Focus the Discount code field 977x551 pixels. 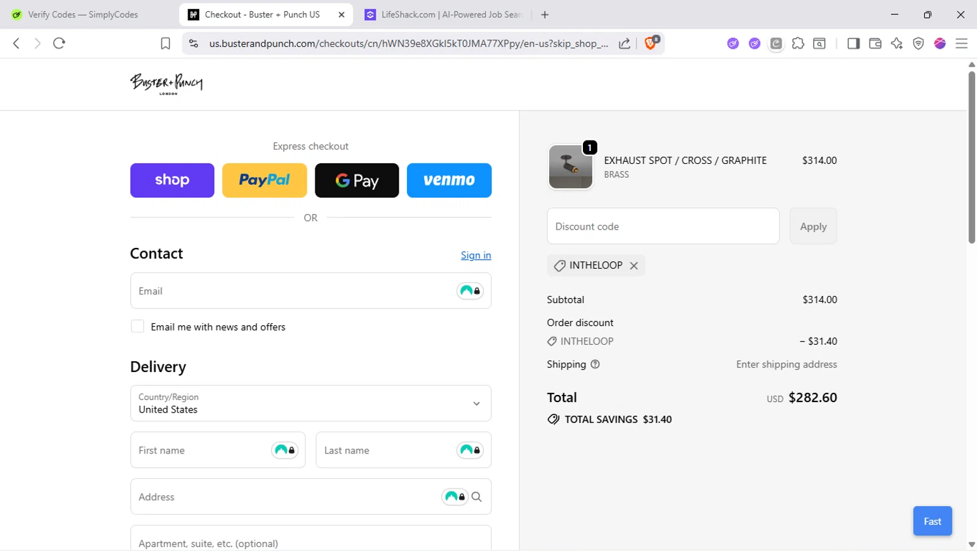663,226
